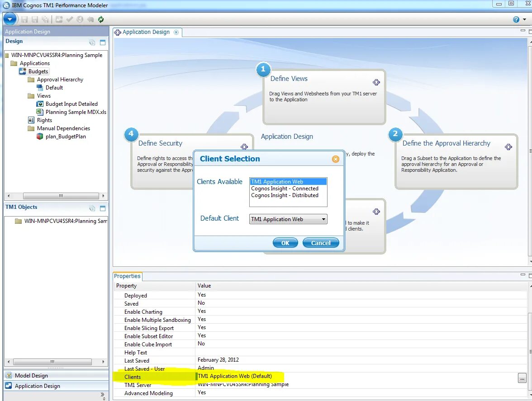Click the TM1 Objects pane view-options icon
The image size is (532, 401).
(92, 208)
